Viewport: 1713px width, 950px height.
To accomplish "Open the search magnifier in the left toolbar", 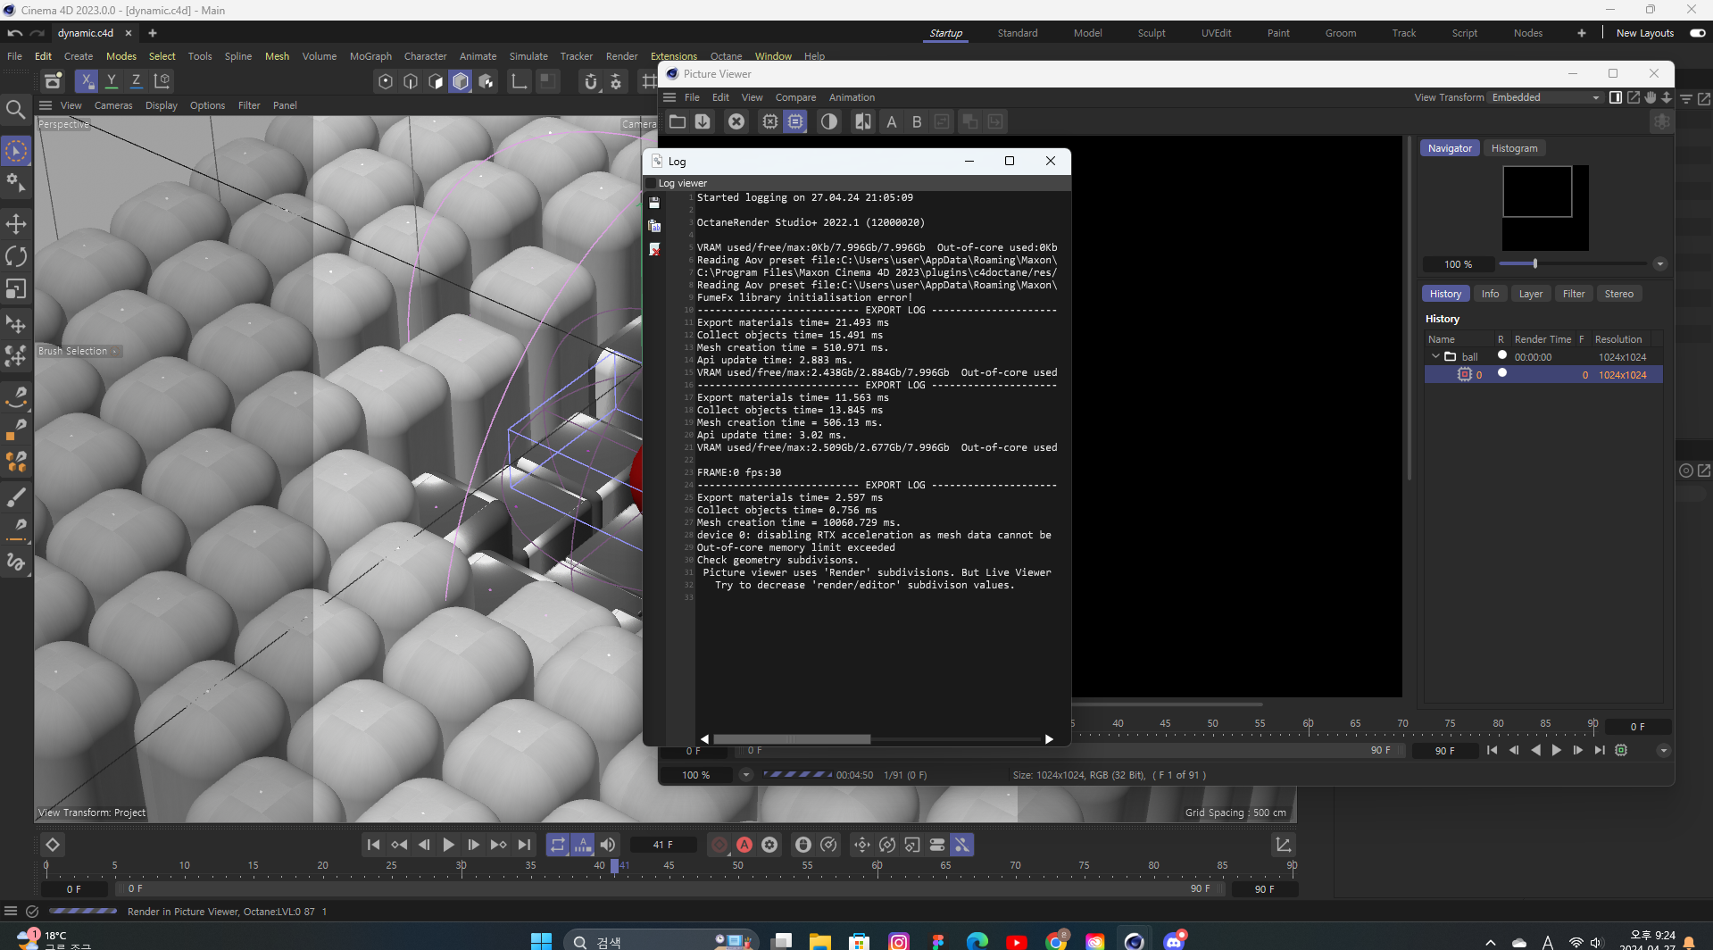I will pyautogui.click(x=16, y=110).
